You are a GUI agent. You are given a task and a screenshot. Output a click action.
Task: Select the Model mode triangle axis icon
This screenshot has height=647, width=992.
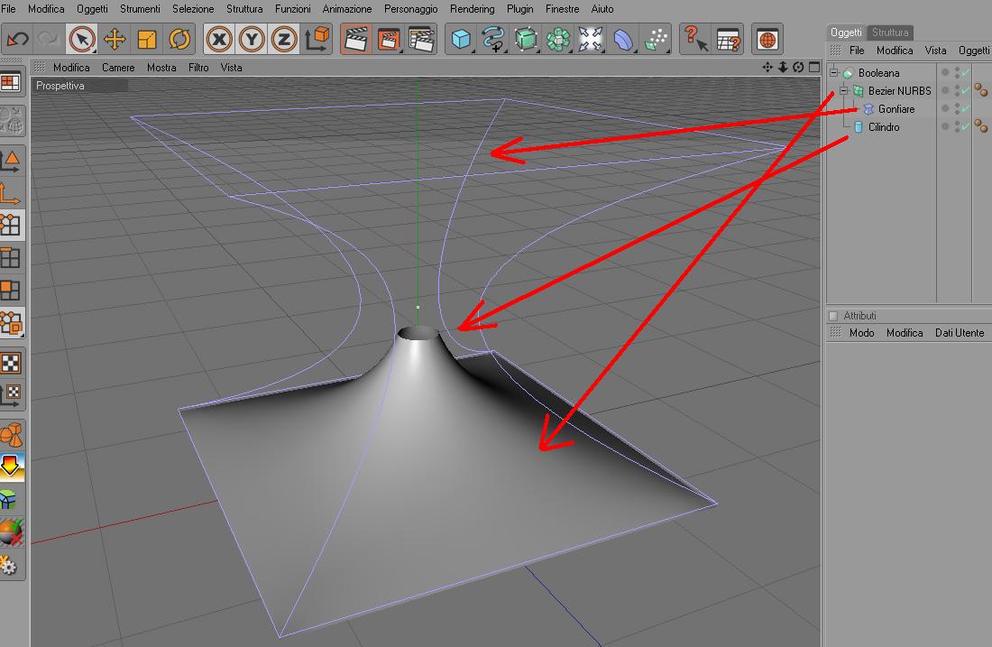point(11,160)
